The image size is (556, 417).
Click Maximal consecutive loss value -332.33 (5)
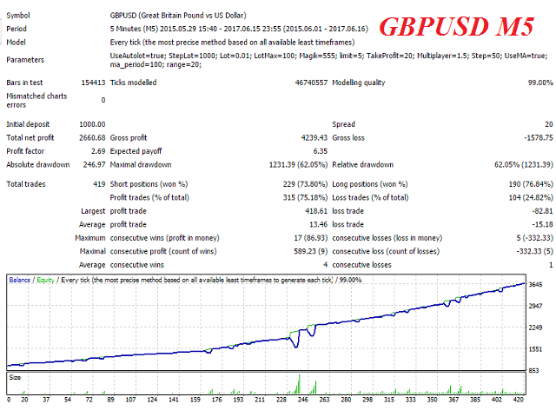click(x=534, y=251)
